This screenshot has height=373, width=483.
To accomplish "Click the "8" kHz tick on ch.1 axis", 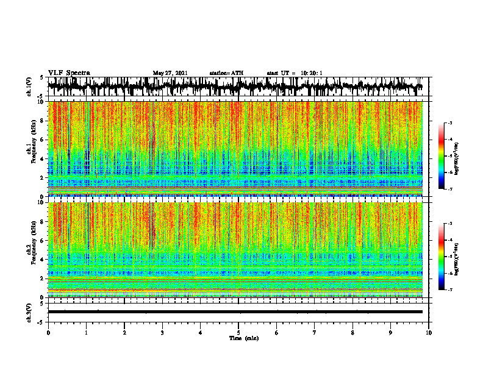I will coord(43,121).
